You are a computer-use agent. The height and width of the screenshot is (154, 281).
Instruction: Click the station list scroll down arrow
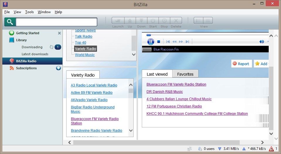[131, 130]
